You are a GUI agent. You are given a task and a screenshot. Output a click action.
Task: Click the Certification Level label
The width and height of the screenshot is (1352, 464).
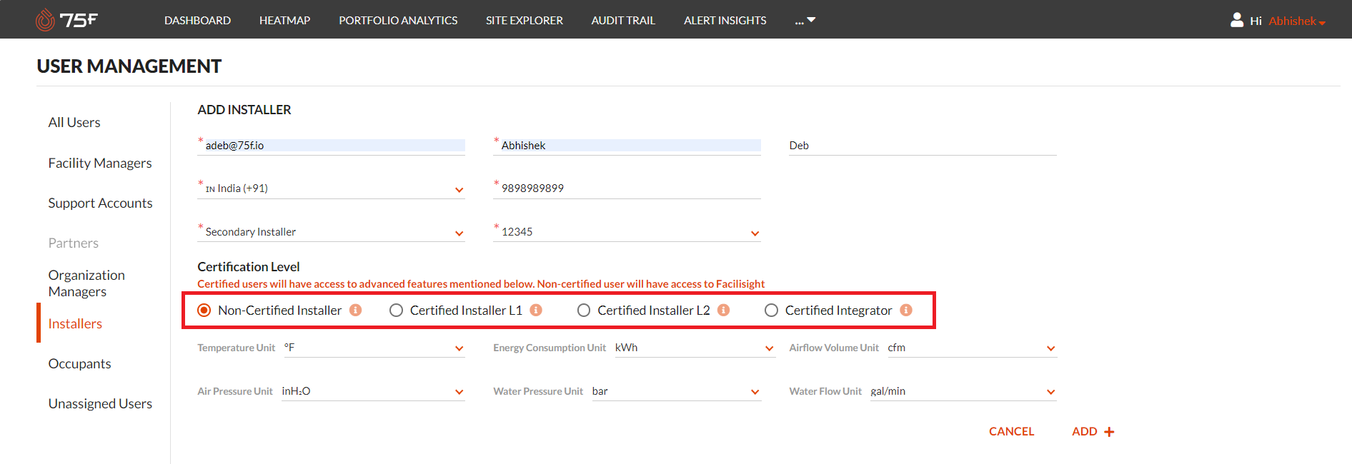tap(249, 267)
